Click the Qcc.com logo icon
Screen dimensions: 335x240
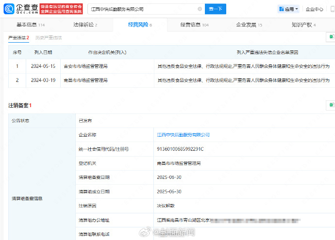coord(9,9)
